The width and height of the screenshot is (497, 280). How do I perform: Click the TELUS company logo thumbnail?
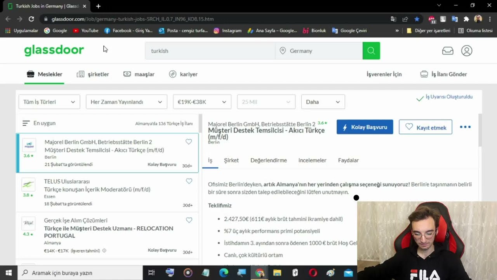coord(28,184)
